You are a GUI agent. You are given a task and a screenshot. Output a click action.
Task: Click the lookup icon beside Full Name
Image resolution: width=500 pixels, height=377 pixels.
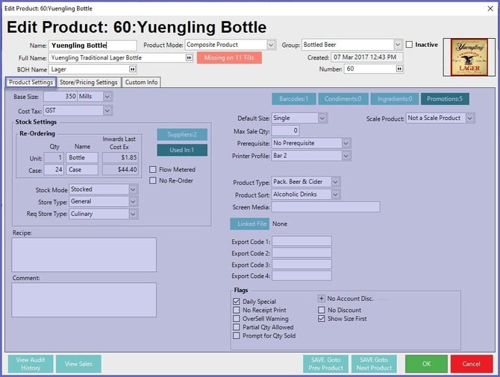pyautogui.click(x=189, y=57)
